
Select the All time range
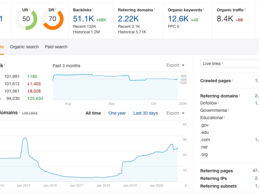[x=93, y=113]
